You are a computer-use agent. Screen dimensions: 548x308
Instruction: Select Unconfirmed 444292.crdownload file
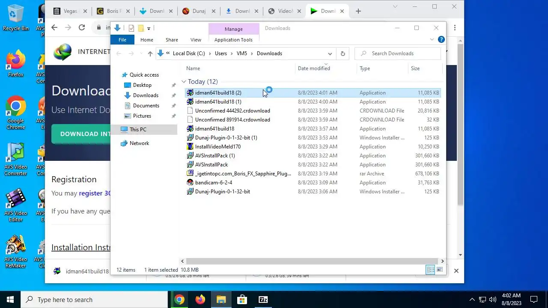pos(232,111)
